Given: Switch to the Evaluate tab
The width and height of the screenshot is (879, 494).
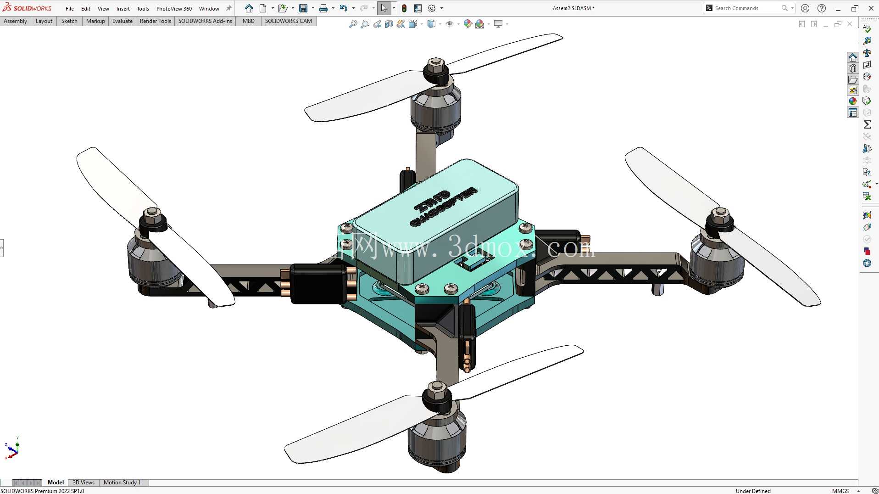Looking at the screenshot, I should [122, 21].
